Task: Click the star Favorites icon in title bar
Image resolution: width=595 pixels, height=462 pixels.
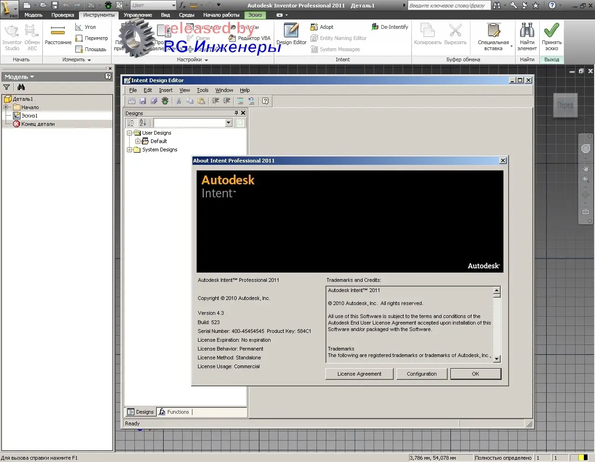Action: [x=535, y=5]
